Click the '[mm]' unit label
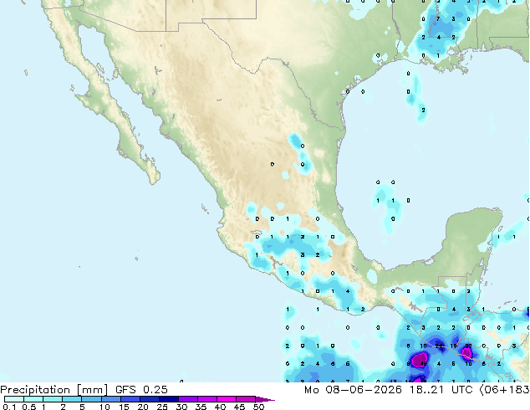Screen dimensions: 530x410 click(92, 390)
